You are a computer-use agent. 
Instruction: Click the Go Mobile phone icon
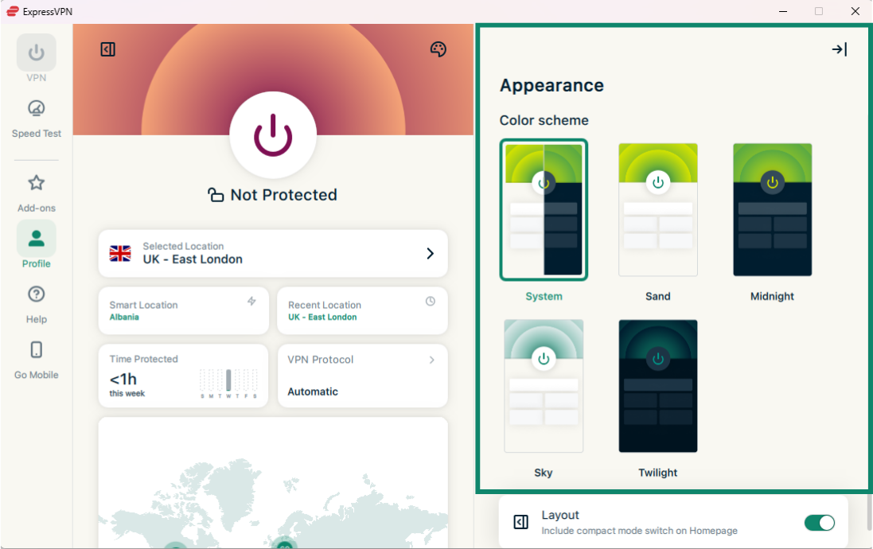[x=36, y=350]
